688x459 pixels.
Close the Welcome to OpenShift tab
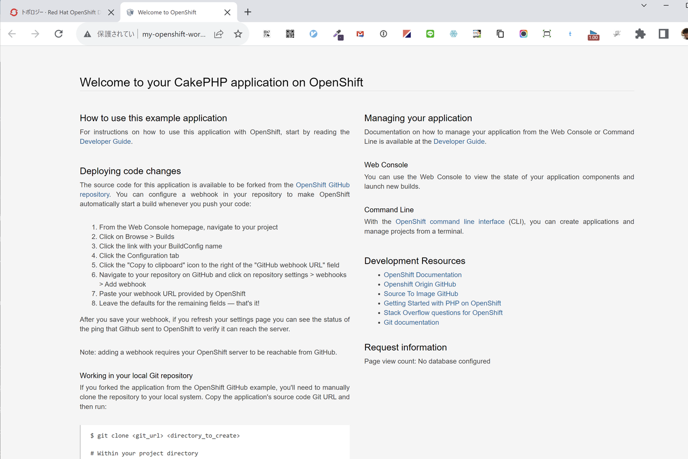[227, 12]
